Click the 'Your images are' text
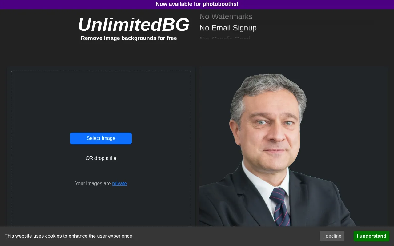The height and width of the screenshot is (246, 394). coord(93,184)
